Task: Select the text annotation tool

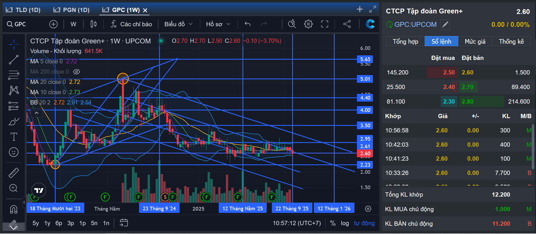Action: click(x=14, y=137)
